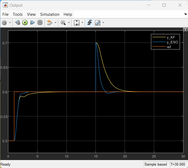
Task: Open the Tools menu
Action: [x=18, y=14]
